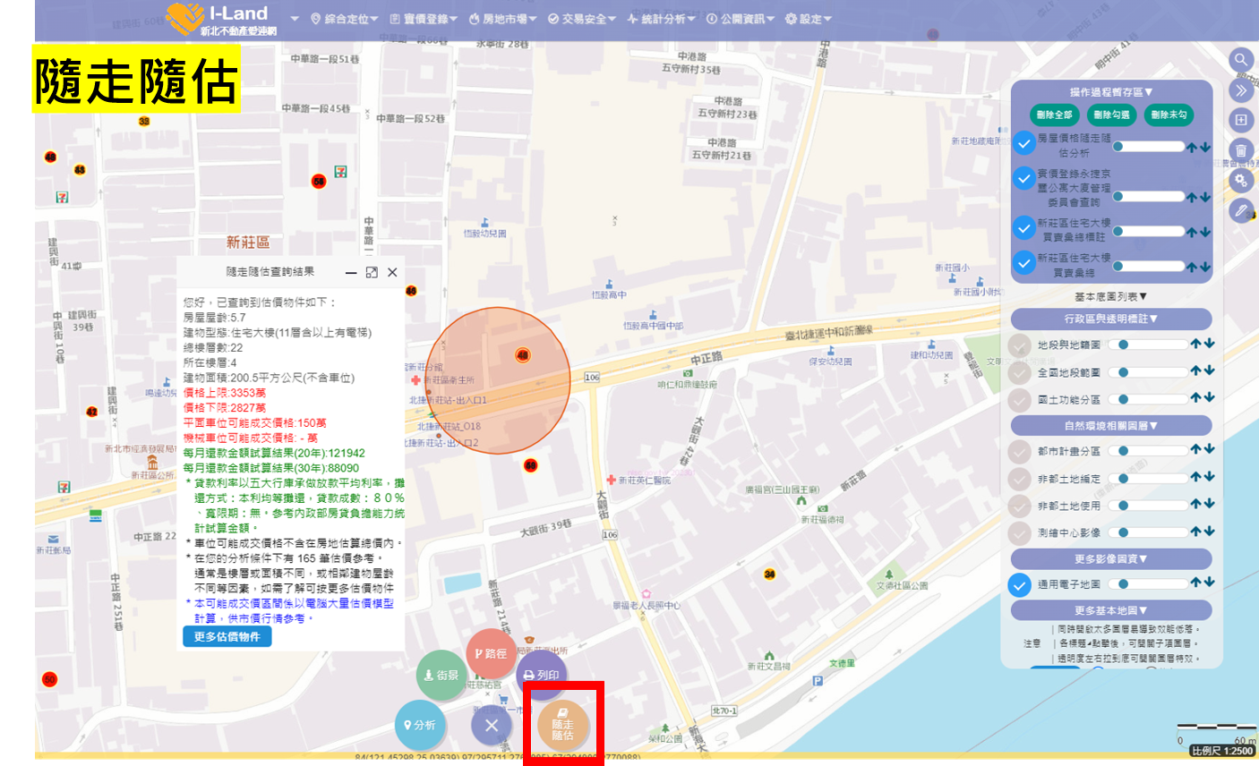Move 都市計畫分區 layer up
Viewport: 1259px width, 766px height.
tap(1196, 450)
